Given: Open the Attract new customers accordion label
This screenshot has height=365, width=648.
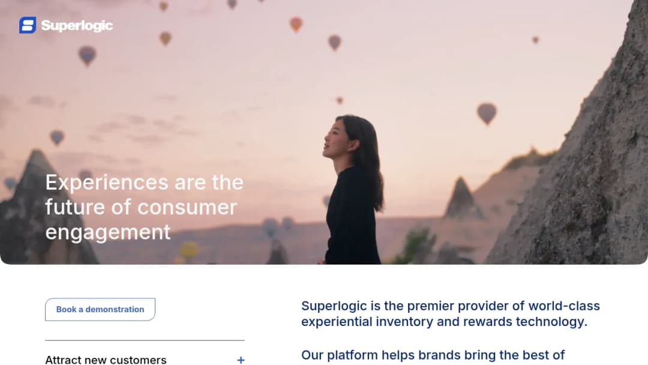Looking at the screenshot, I should pos(106,360).
